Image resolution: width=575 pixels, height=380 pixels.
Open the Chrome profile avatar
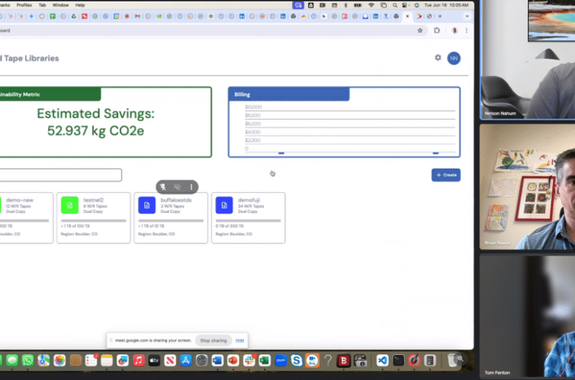point(454,30)
